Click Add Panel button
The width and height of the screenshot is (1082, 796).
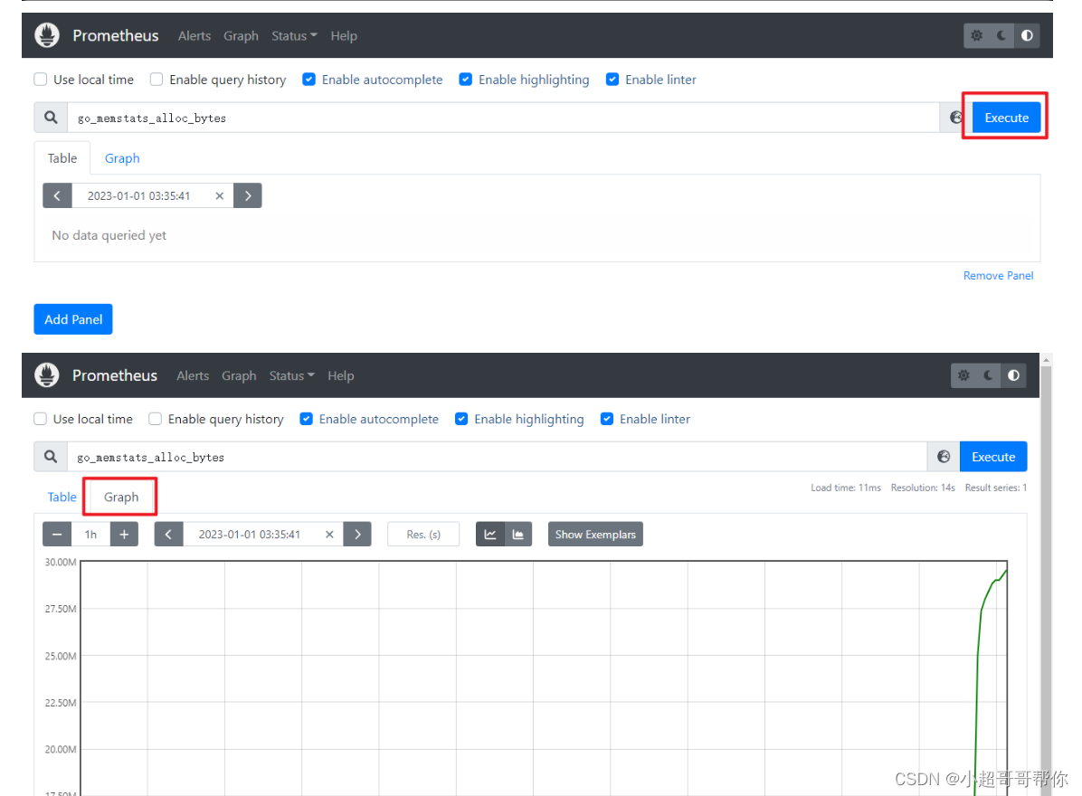tap(73, 319)
